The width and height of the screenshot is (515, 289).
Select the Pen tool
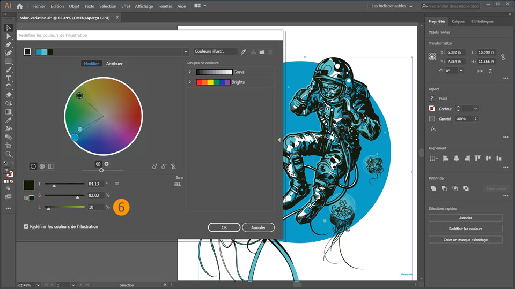9,44
